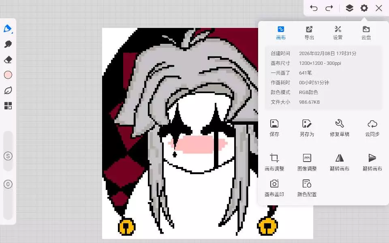
Task: Undo the last stroke
Action: [x=314, y=8]
